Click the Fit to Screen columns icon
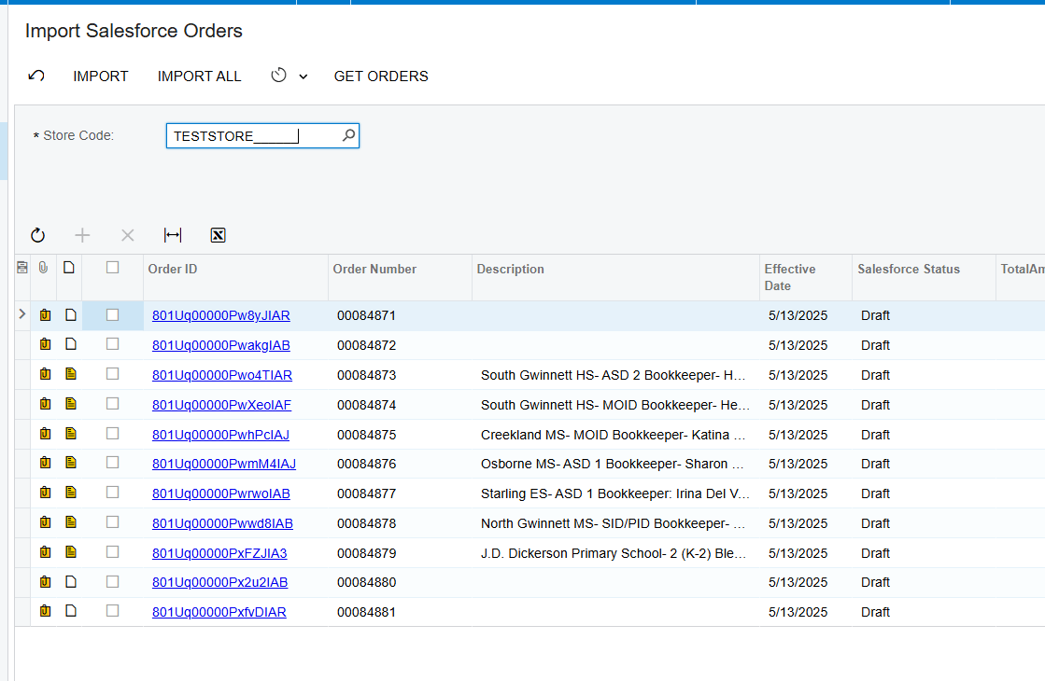 (173, 235)
